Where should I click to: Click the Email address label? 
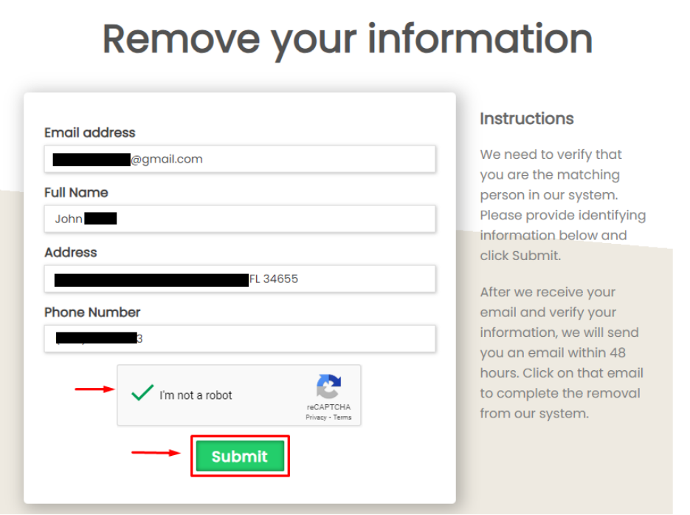click(x=90, y=133)
